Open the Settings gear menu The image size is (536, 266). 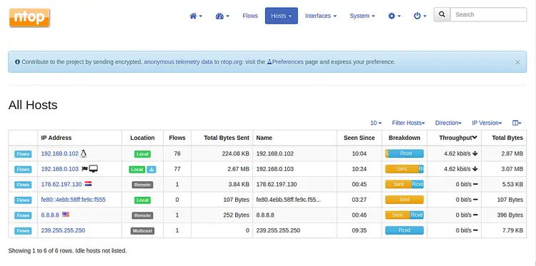(x=394, y=16)
